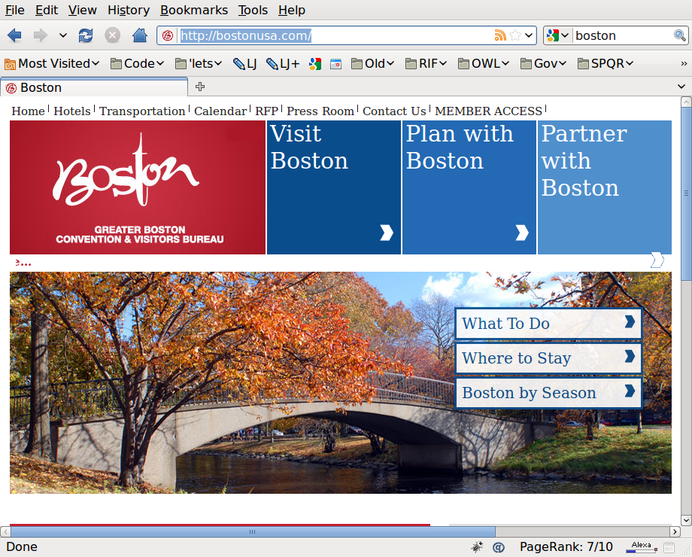Viewport: 692px width, 557px height.
Task: Bookmark this page with the star icon
Action: pyautogui.click(x=515, y=35)
